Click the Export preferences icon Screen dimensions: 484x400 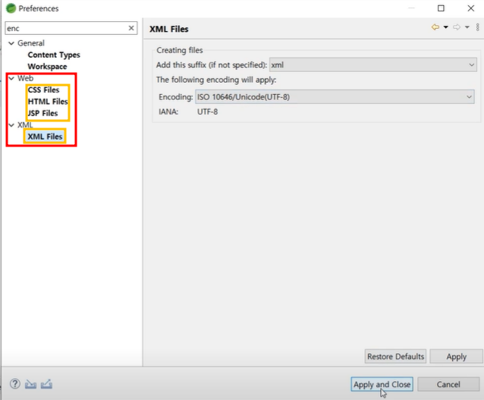click(x=46, y=384)
